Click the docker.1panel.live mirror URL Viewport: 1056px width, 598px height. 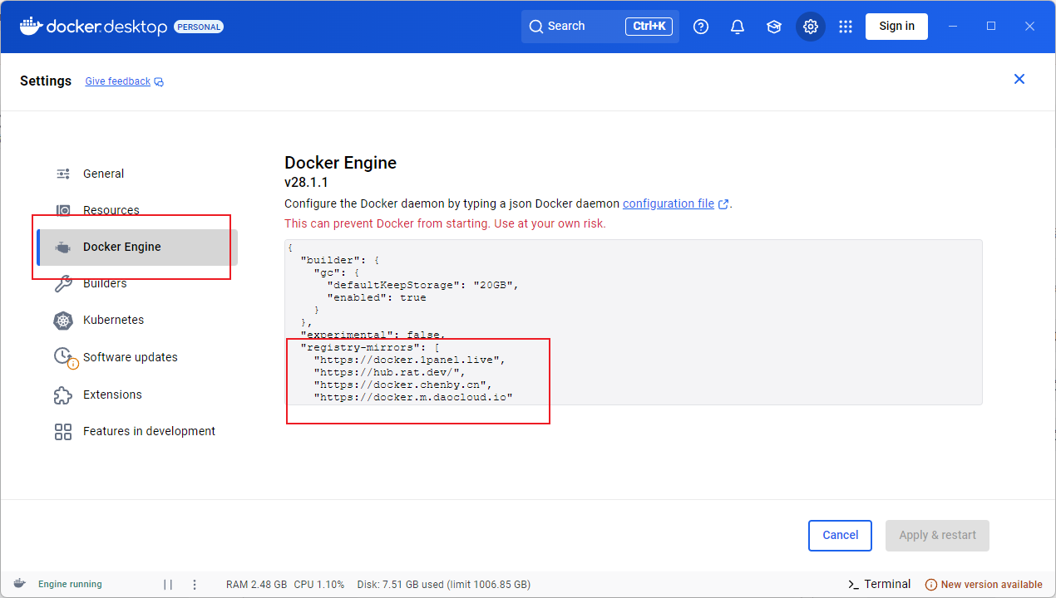[409, 360]
